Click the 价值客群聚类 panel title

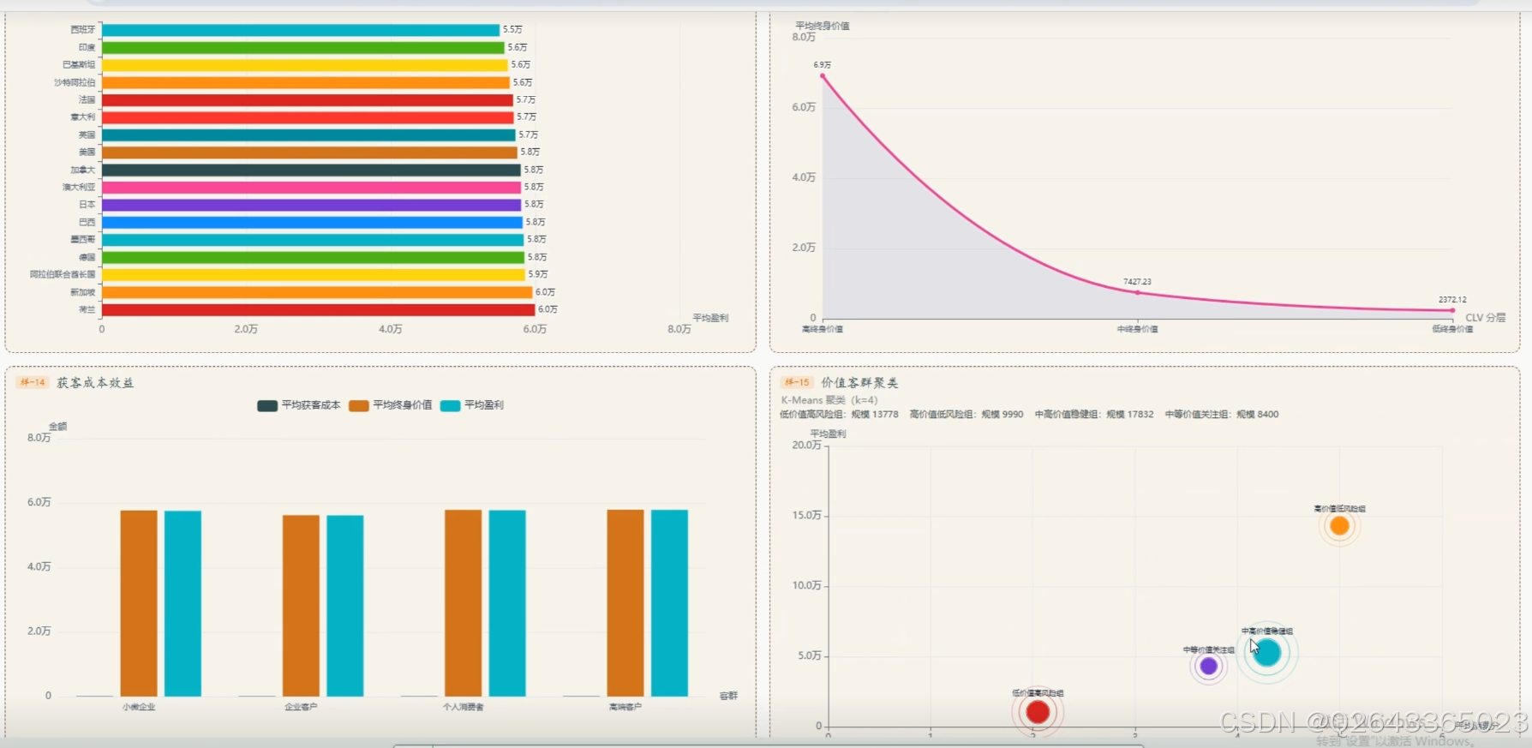pos(859,383)
